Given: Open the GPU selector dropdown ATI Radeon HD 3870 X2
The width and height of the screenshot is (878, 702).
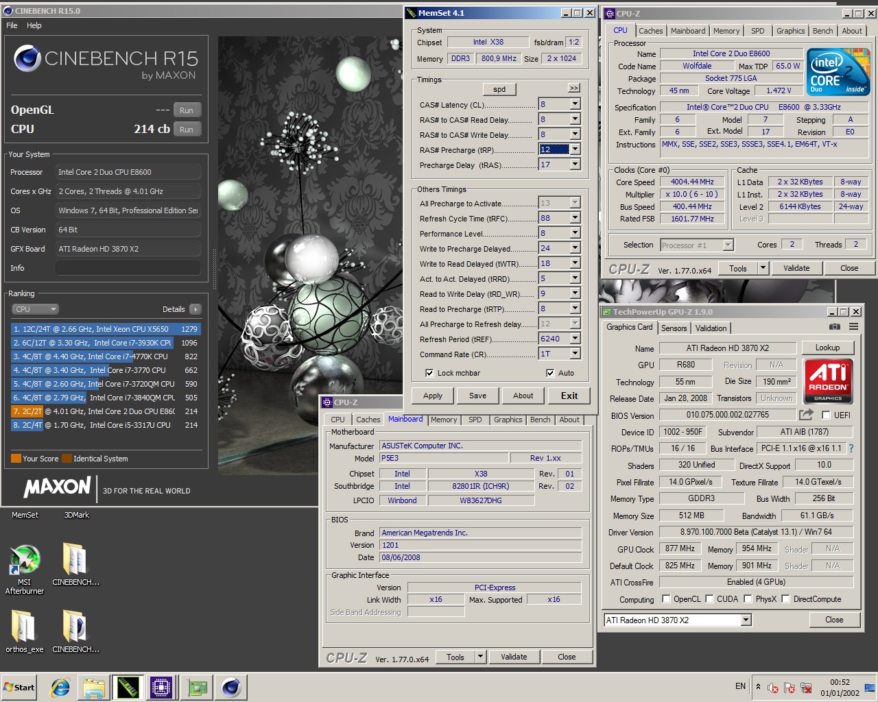Looking at the screenshot, I should pos(746,620).
